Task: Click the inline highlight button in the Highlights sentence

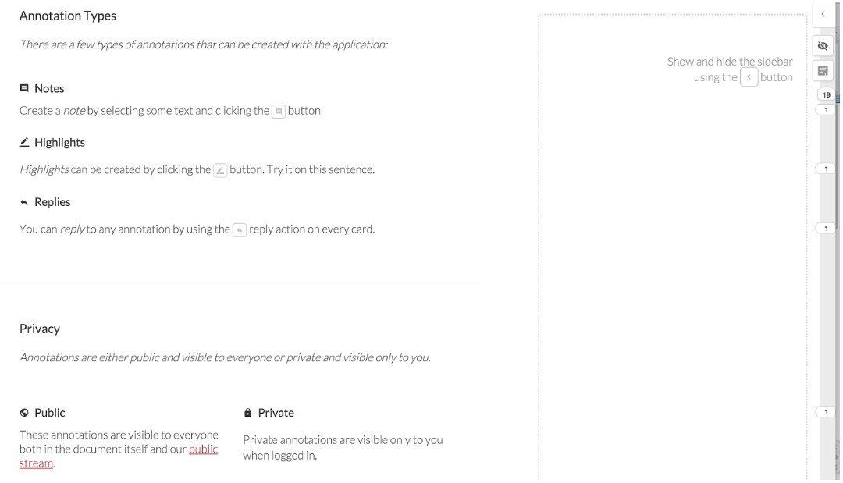Action: 219,169
